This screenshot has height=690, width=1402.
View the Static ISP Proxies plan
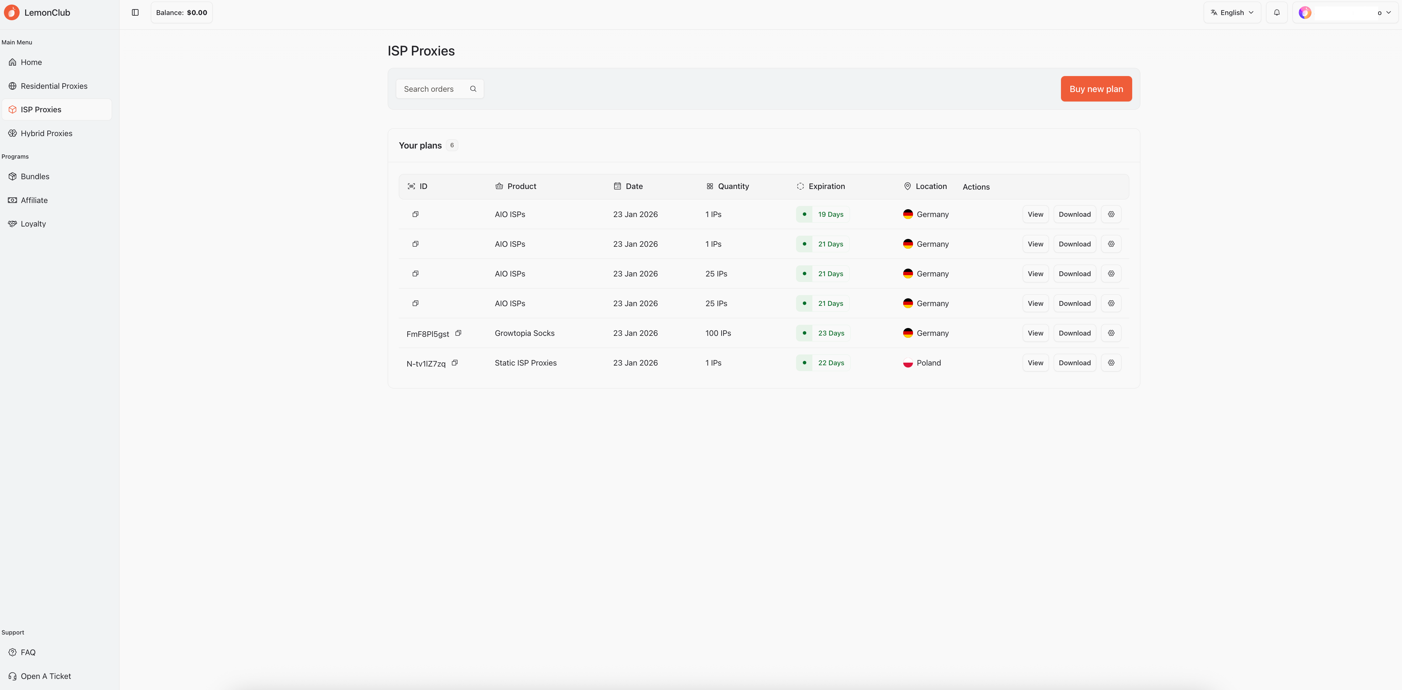(x=1035, y=363)
